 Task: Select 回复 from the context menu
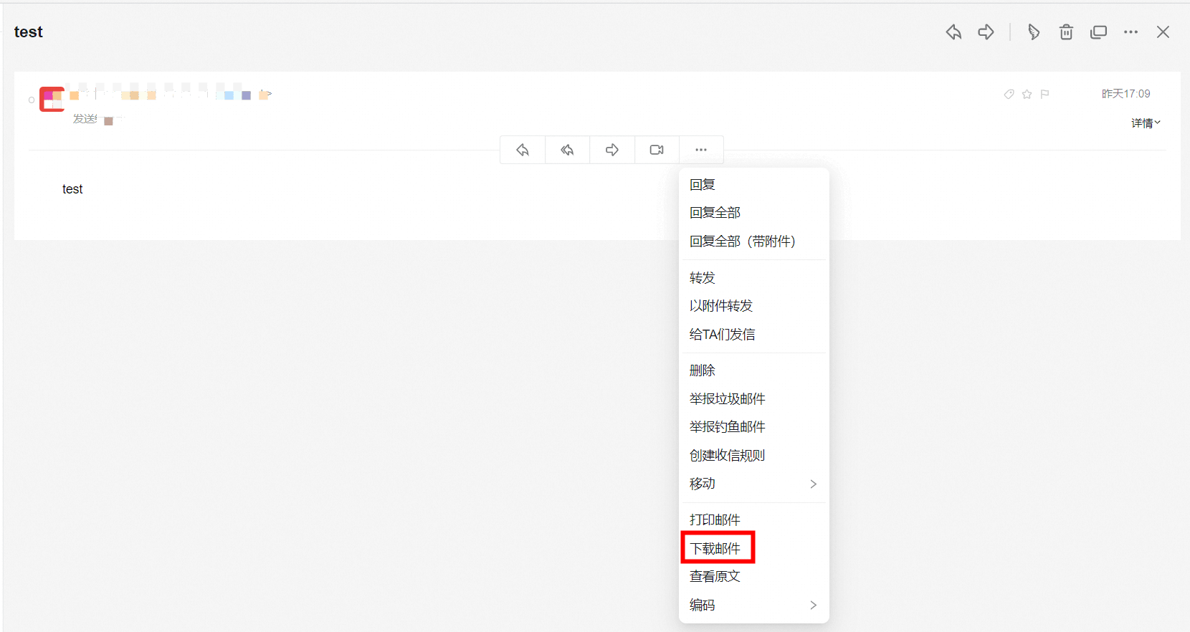(x=754, y=185)
